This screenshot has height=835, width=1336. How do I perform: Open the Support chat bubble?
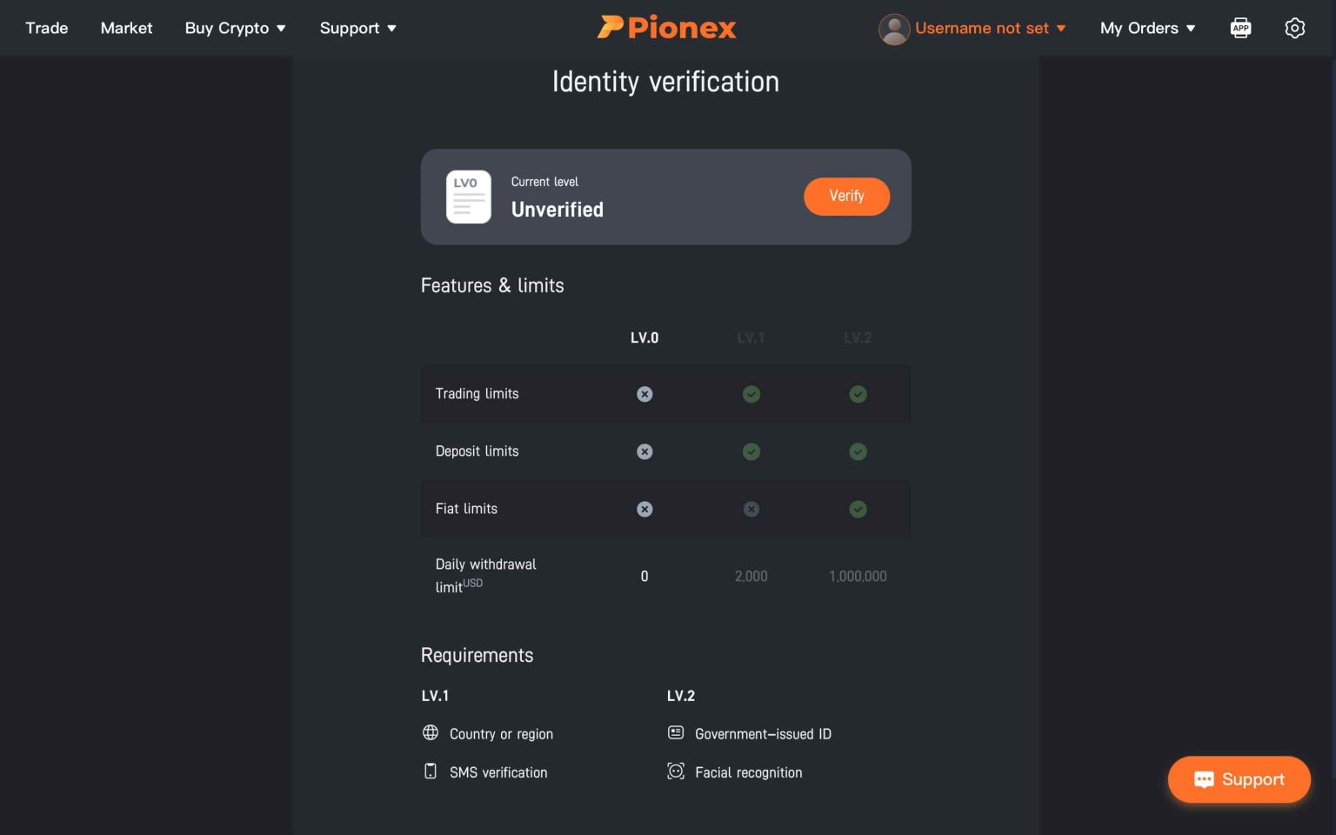point(1239,779)
